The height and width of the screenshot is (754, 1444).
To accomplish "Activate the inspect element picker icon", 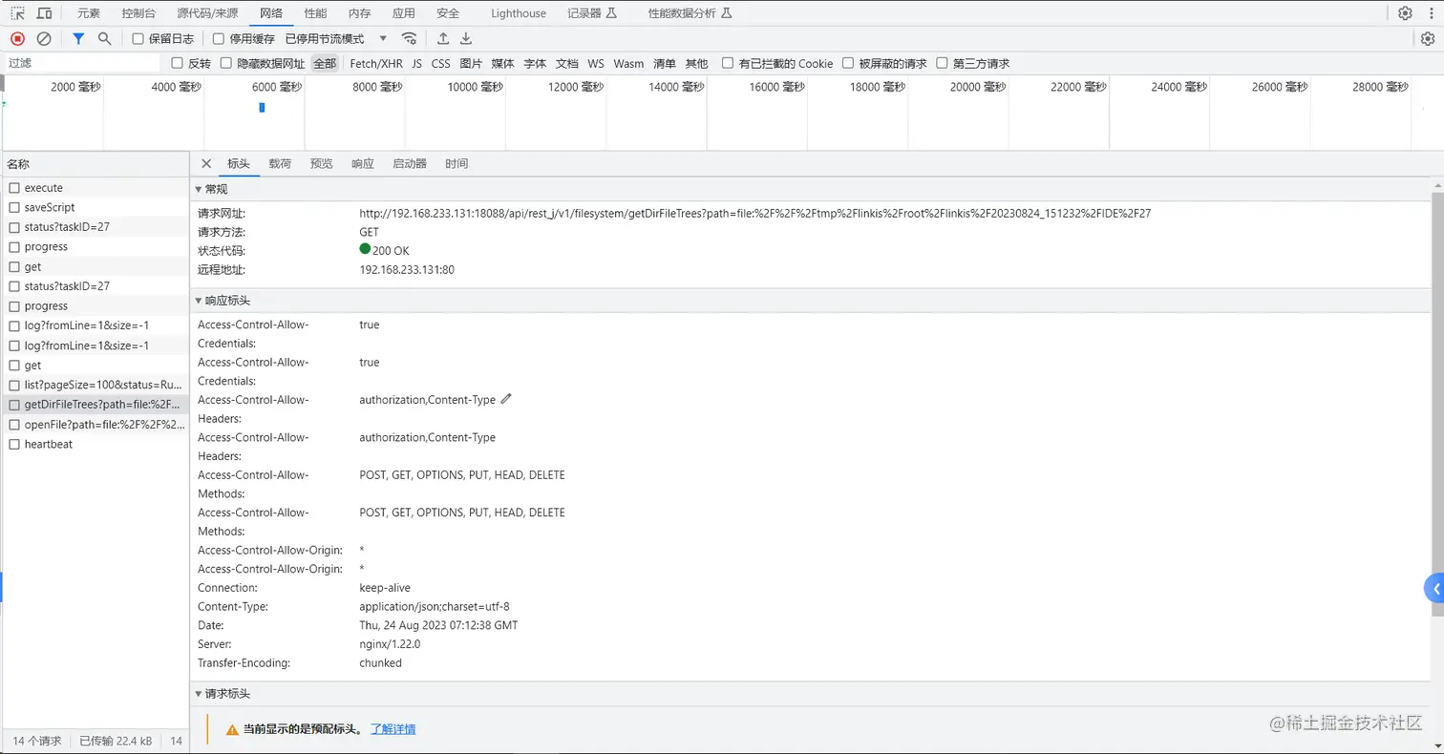I will [17, 13].
